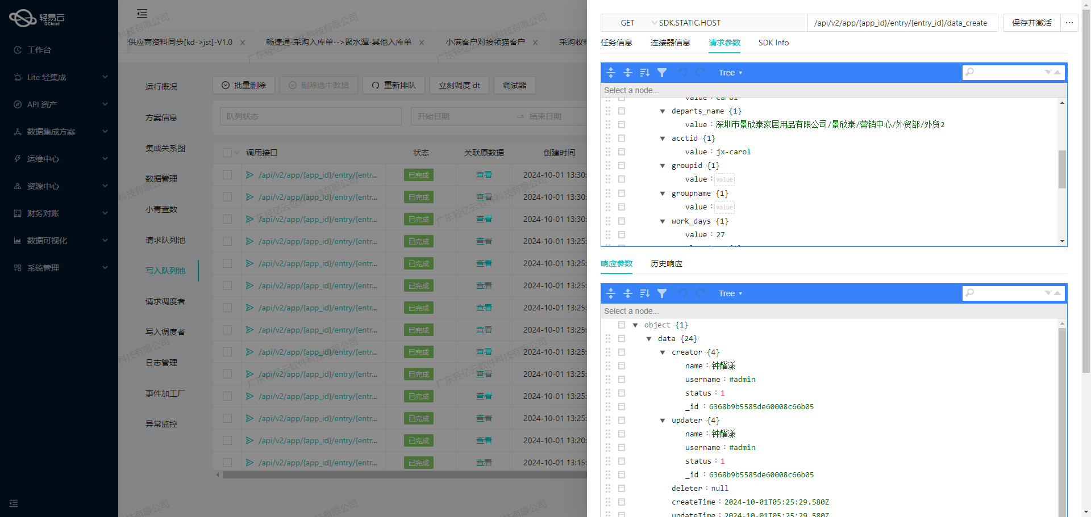The width and height of the screenshot is (1091, 517).
Task: Collapse the creator node in response
Action: [663, 352]
